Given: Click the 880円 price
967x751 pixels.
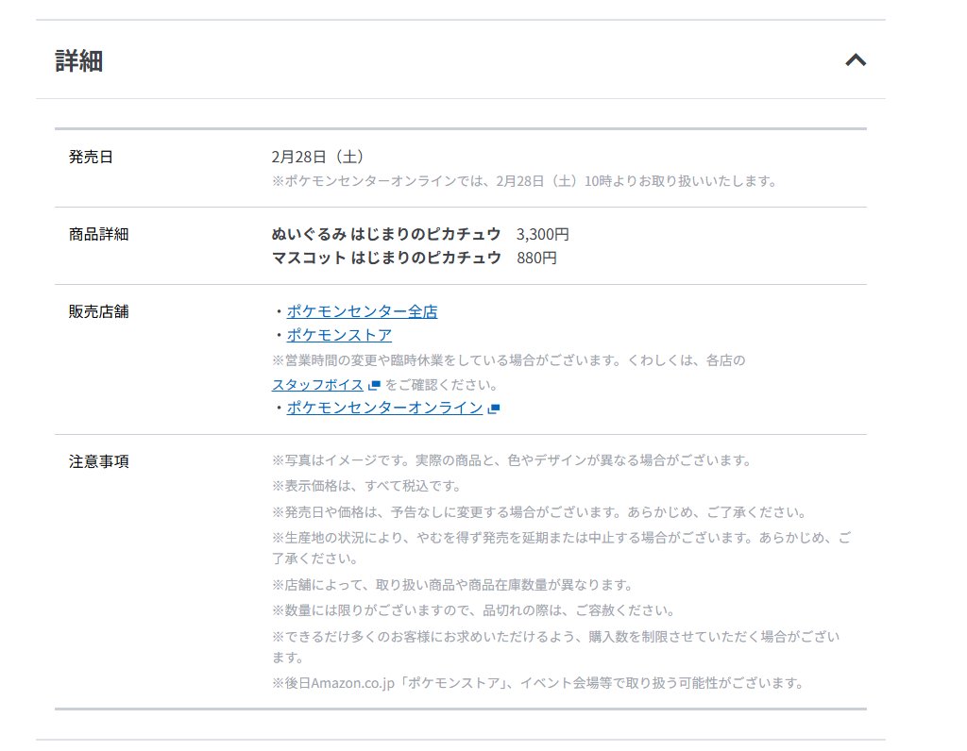Looking at the screenshot, I should click(x=536, y=258).
